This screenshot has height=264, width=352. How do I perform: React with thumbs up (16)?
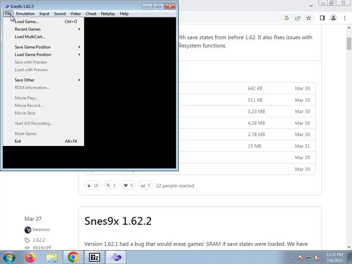coord(93,185)
